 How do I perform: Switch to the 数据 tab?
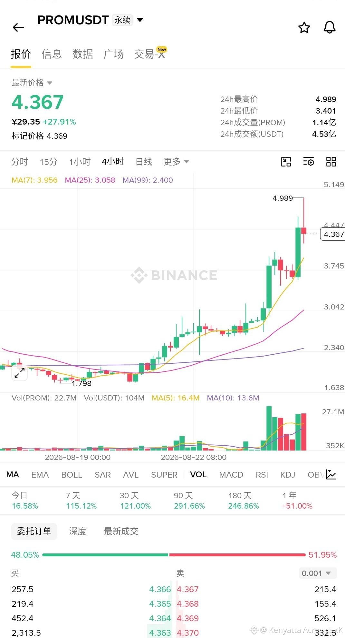pos(83,54)
